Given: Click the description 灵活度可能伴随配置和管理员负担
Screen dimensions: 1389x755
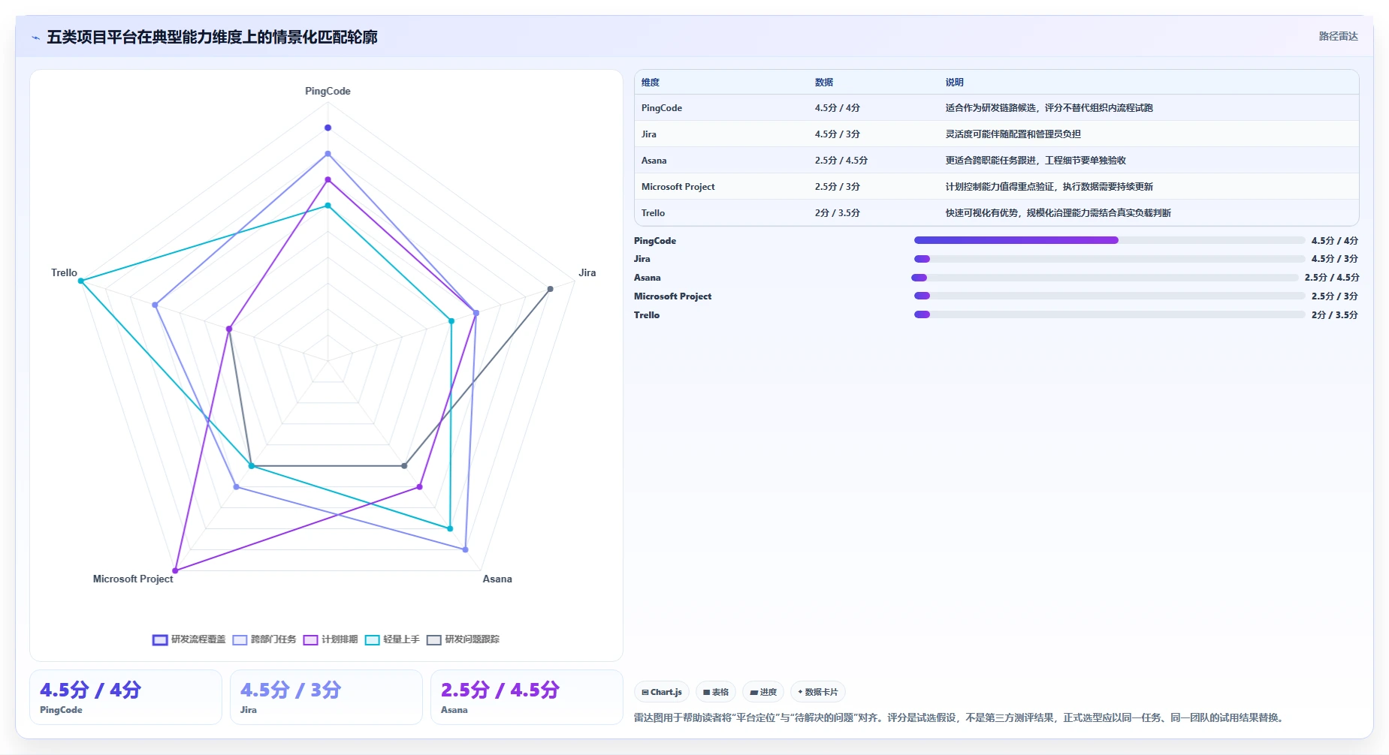Looking at the screenshot, I should pyautogui.click(x=1013, y=134).
